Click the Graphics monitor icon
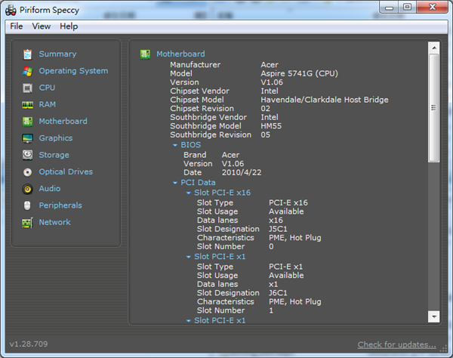This screenshot has width=453, height=358. pyautogui.click(x=28, y=138)
